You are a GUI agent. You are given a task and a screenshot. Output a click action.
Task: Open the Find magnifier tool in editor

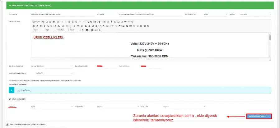[x=88, y=22]
